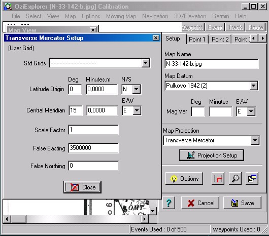Click the magnifying glass icon button
This screenshot has width=269, height=236.
pos(235,178)
